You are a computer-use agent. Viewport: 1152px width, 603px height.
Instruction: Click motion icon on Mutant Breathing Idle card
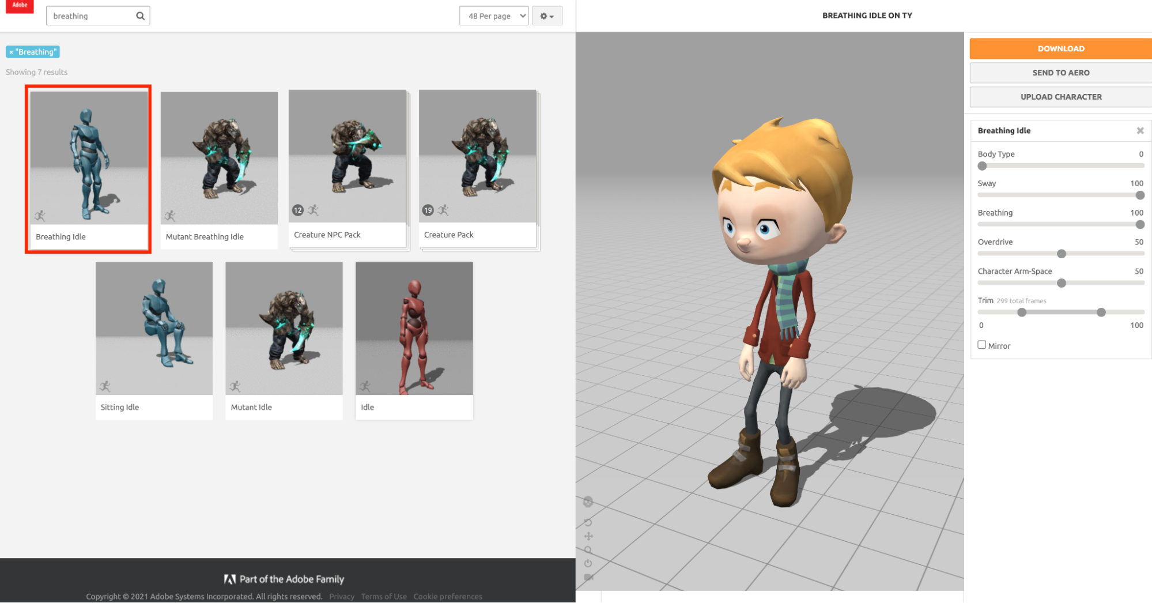pyautogui.click(x=170, y=216)
